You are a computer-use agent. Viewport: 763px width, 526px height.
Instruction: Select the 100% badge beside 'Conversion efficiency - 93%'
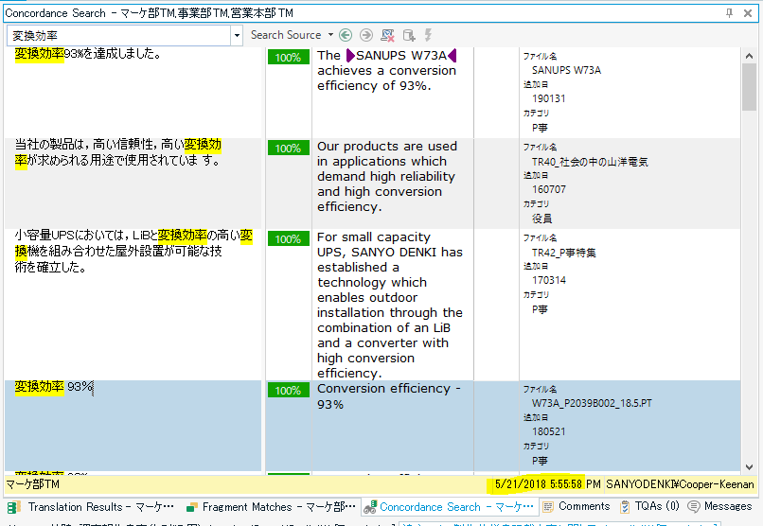pyautogui.click(x=288, y=391)
